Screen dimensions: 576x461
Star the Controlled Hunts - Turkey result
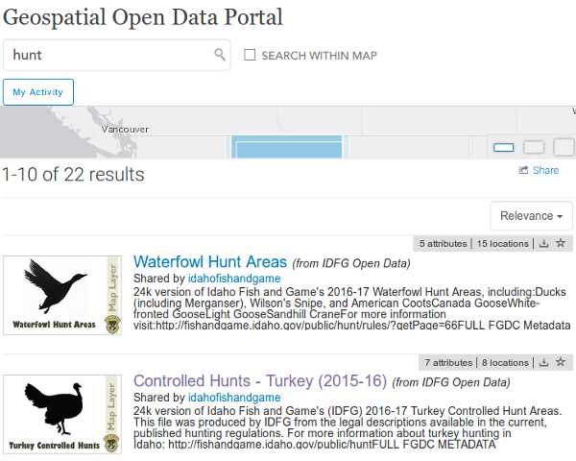pos(561,363)
